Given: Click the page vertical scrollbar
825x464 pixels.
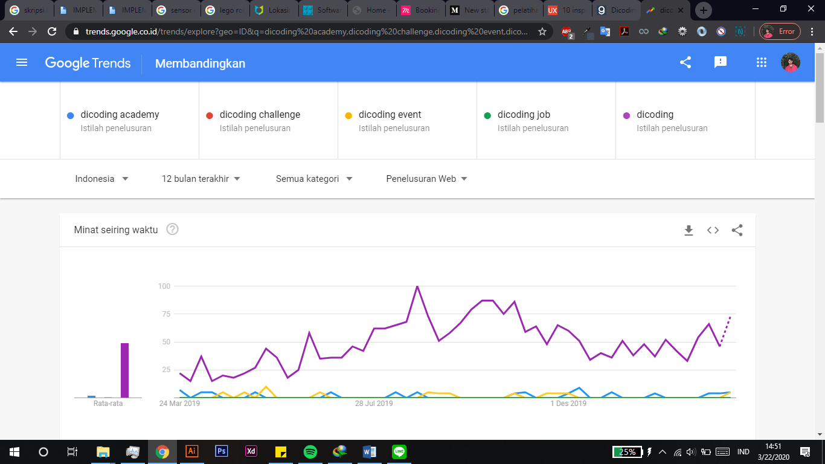Looking at the screenshot, I should 820,88.
